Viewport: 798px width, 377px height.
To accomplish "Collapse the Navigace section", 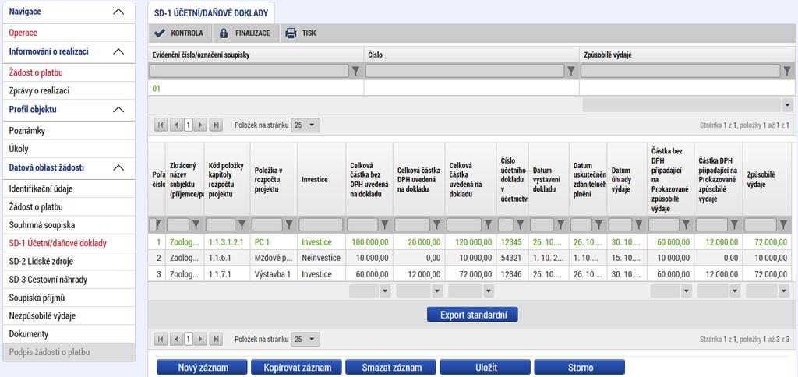I will coord(118,12).
